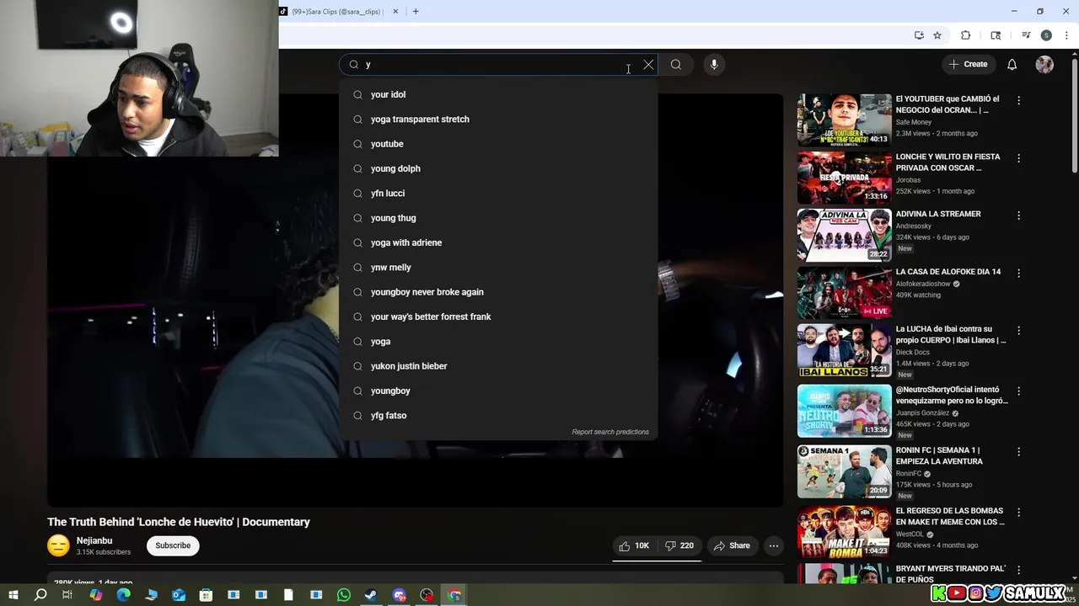This screenshot has width=1079, height=606.
Task: Open 'LA CASA DE ALOFOKE DIA 14' live thumbnail
Action: click(x=844, y=293)
